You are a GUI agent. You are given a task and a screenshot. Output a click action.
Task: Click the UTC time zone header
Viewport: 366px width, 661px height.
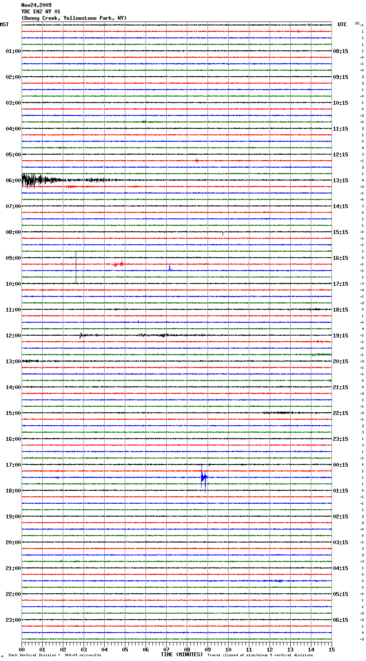tap(342, 25)
